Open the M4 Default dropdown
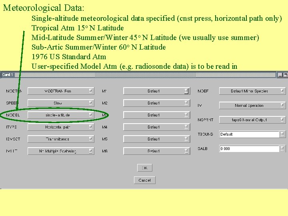Screen dimensions: 288x216 tap(157, 127)
